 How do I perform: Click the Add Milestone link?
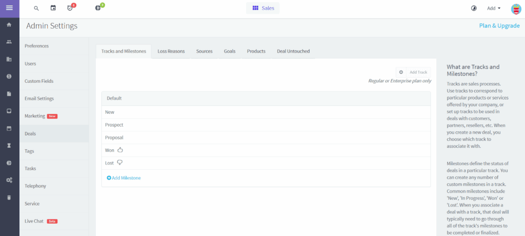click(x=124, y=178)
